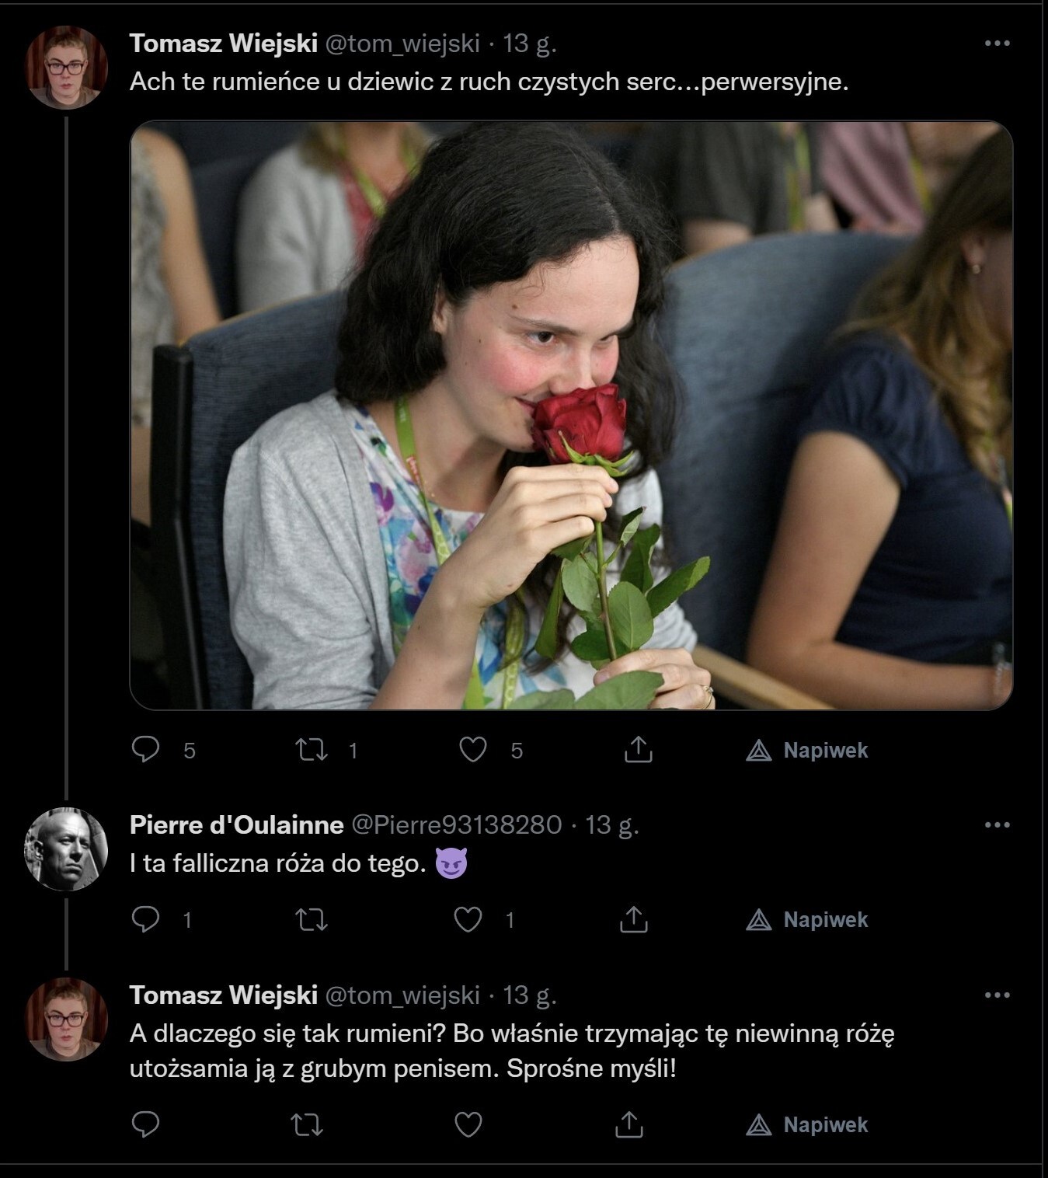
Task: Like Pierre d'Oulainne's reply
Action: pyautogui.click(x=468, y=920)
